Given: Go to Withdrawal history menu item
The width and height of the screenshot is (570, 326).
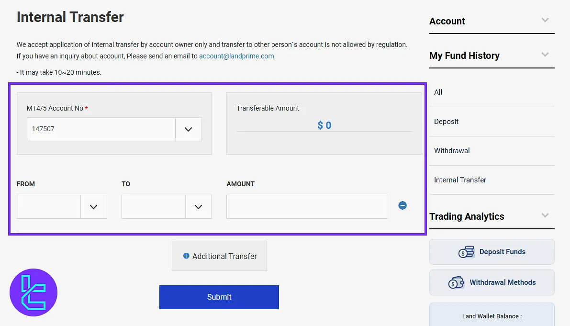Looking at the screenshot, I should point(452,151).
